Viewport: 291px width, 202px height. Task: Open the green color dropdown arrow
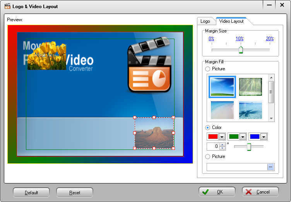click(x=243, y=137)
